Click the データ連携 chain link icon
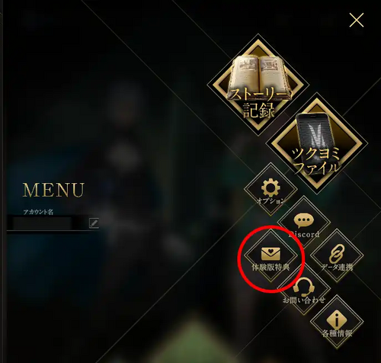 [337, 254]
